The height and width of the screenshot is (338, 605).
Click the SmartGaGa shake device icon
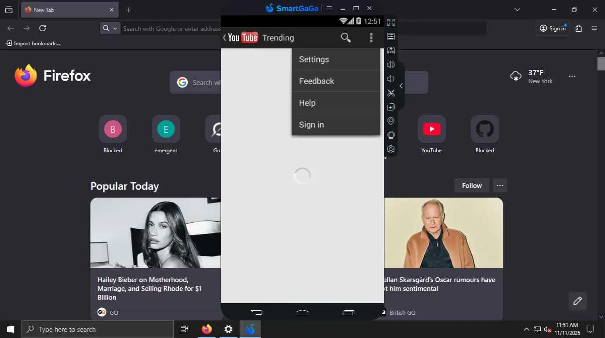(x=391, y=135)
